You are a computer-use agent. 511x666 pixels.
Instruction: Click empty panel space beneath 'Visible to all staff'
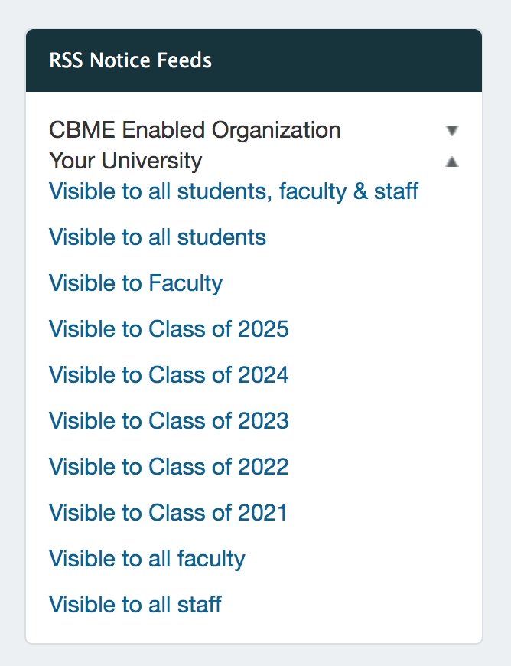pos(252,631)
